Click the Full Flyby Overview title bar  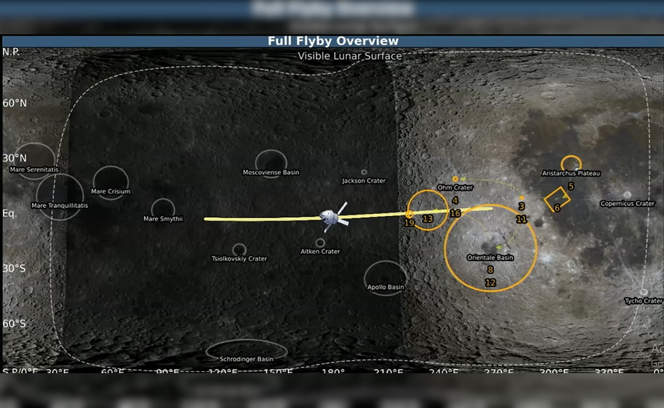point(333,41)
